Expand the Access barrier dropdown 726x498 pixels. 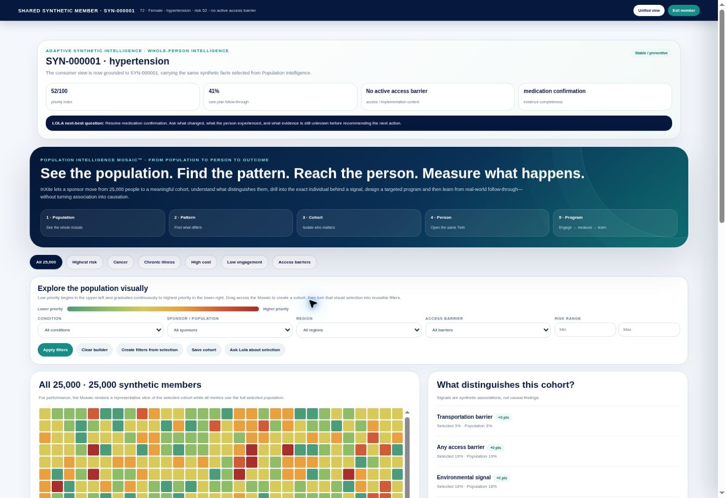[488, 330]
